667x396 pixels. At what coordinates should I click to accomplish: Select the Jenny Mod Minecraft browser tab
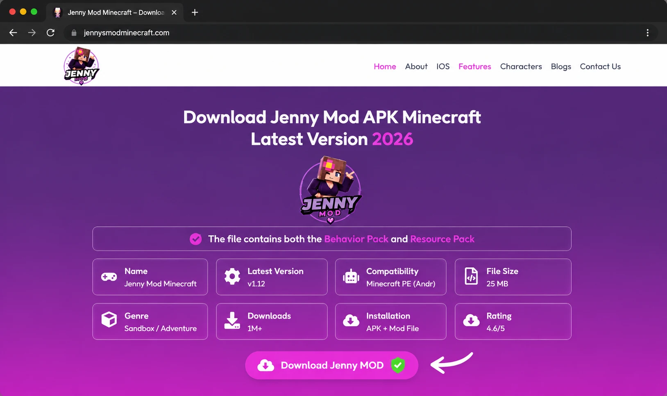[115, 12]
